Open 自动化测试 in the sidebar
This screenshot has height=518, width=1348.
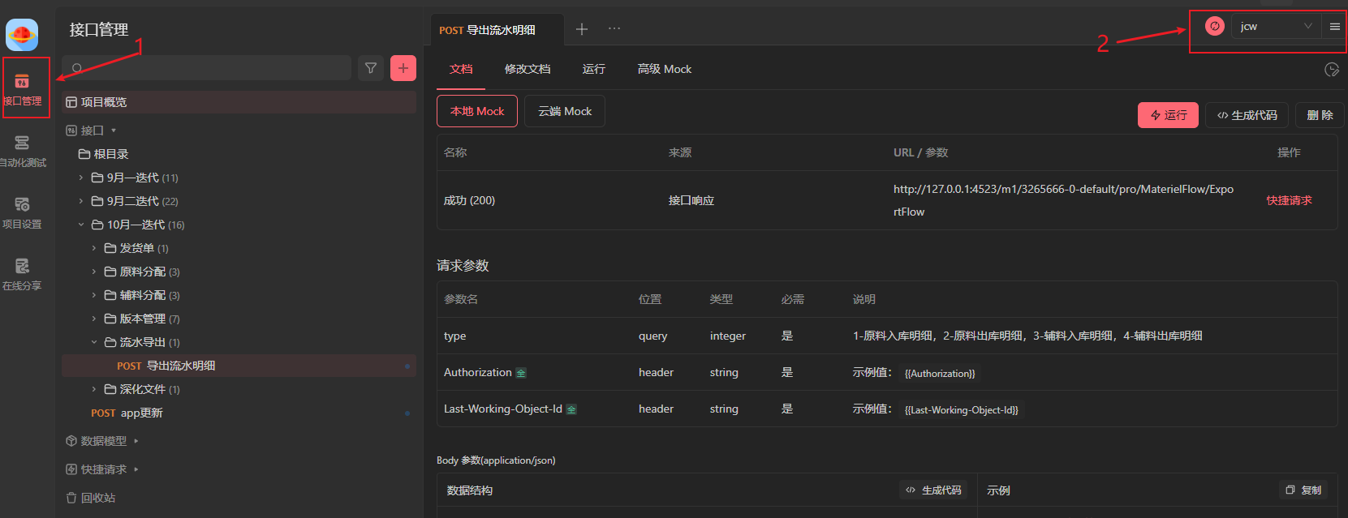22,151
